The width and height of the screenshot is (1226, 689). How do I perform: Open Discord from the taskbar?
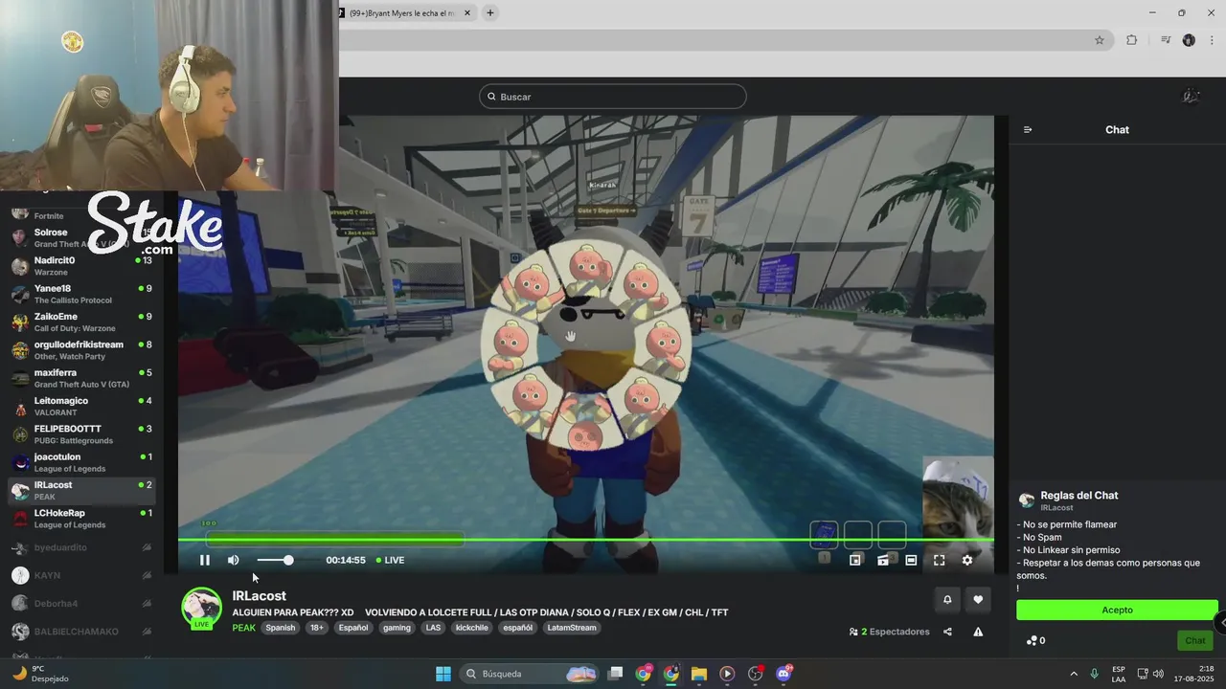[783, 674]
